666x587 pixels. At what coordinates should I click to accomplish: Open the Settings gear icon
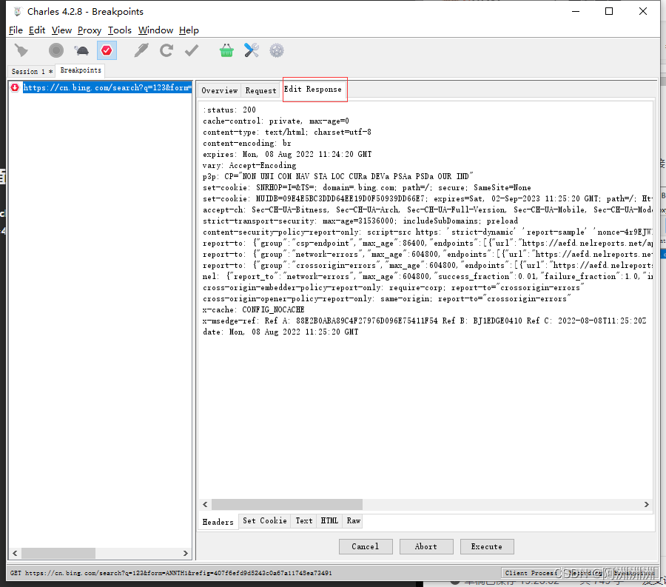(x=277, y=50)
